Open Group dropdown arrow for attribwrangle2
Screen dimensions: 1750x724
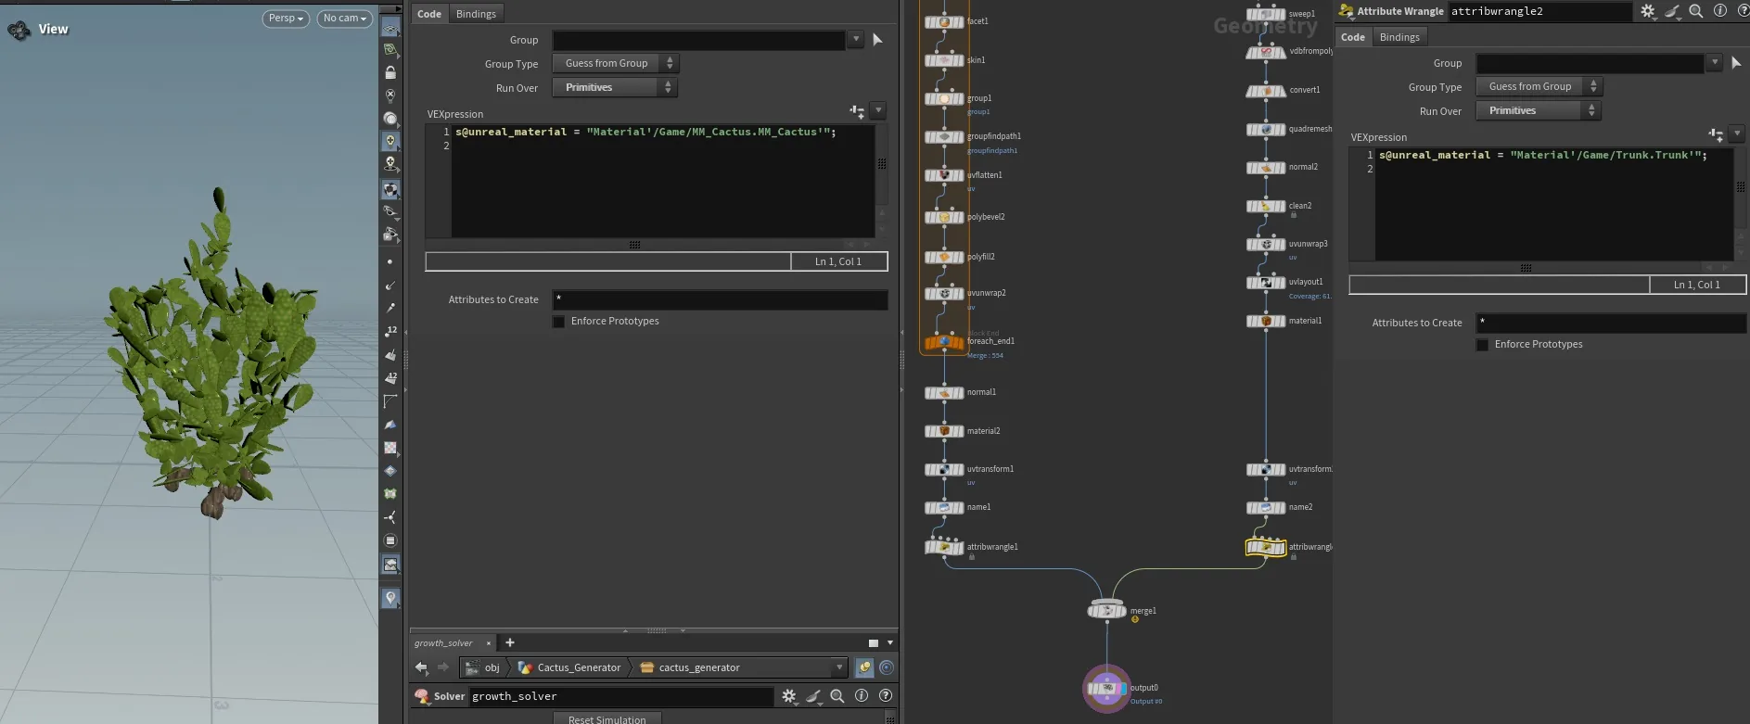pos(1715,63)
